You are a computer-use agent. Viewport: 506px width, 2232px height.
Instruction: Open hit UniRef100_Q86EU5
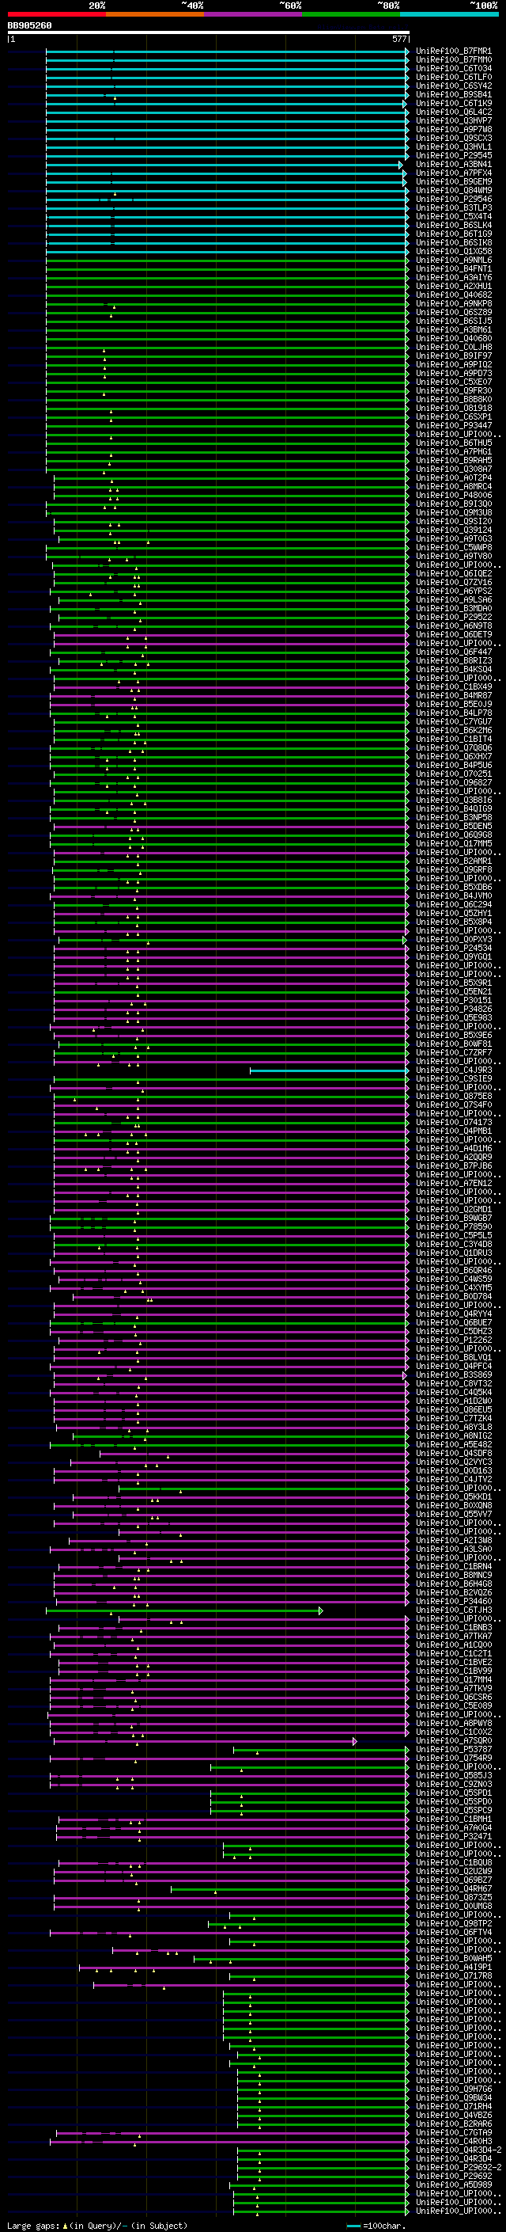coord(454,1409)
